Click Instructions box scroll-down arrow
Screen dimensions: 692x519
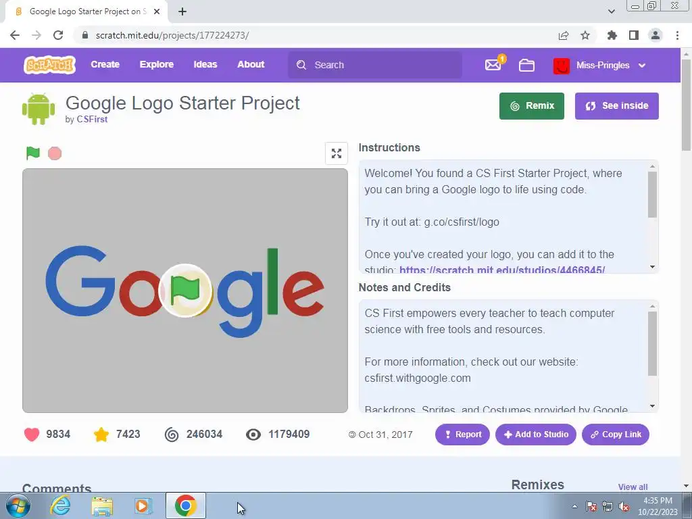coord(652,266)
